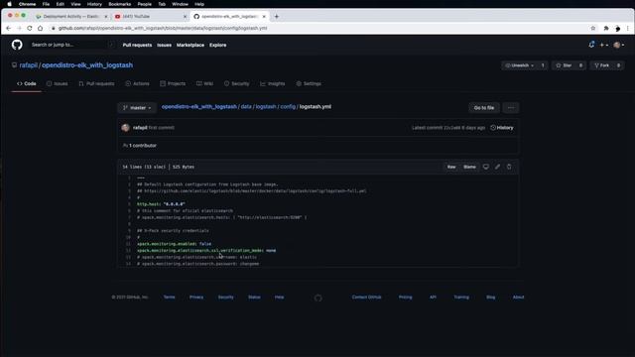Image resolution: width=635 pixels, height=357 pixels.
Task: Open the notifications bell
Action: pos(591,45)
